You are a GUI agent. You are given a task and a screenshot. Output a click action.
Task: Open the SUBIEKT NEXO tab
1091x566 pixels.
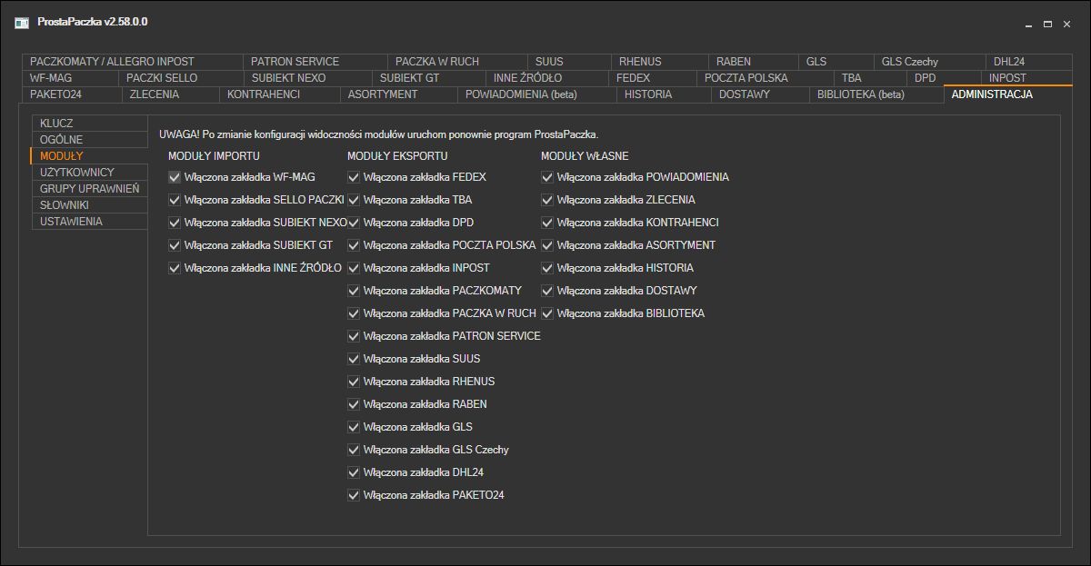309,78
